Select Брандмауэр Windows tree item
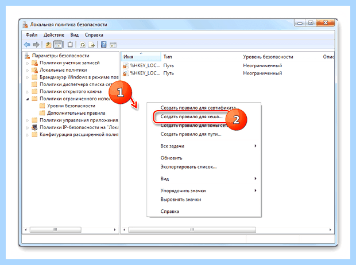 coord(79,77)
